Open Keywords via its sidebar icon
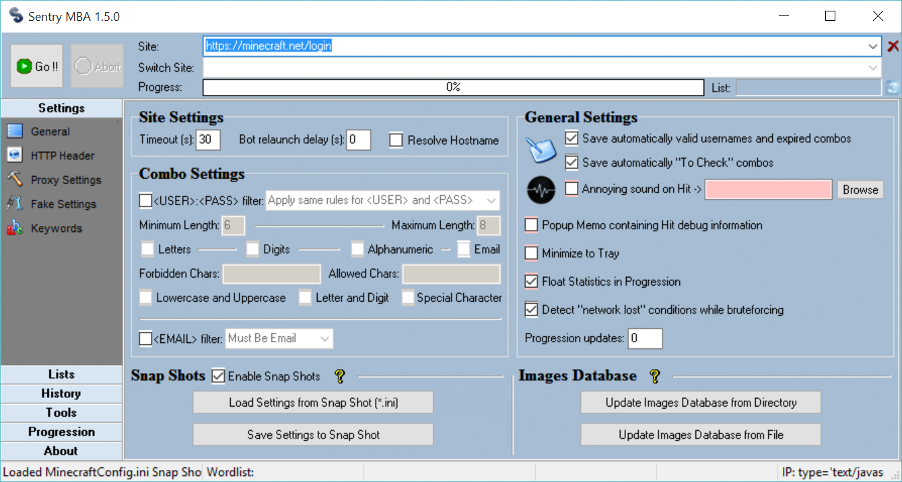902x482 pixels. tap(15, 228)
